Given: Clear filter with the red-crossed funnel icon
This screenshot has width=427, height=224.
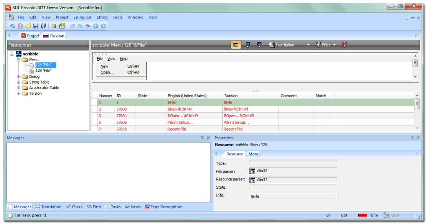Looking at the screenshot, I should (x=344, y=45).
